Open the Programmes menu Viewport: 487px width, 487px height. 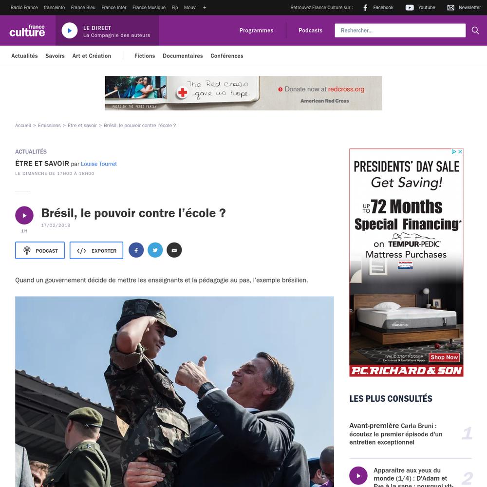(x=256, y=30)
